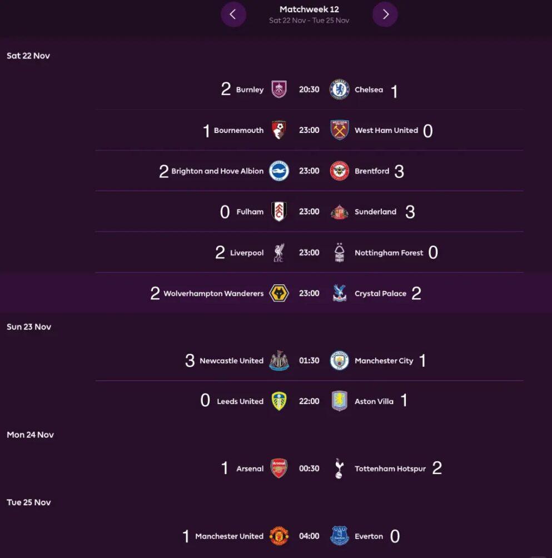The width and height of the screenshot is (552, 558).
Task: Open the Tottenham Hotspur cockerel crest
Action: coord(339,468)
